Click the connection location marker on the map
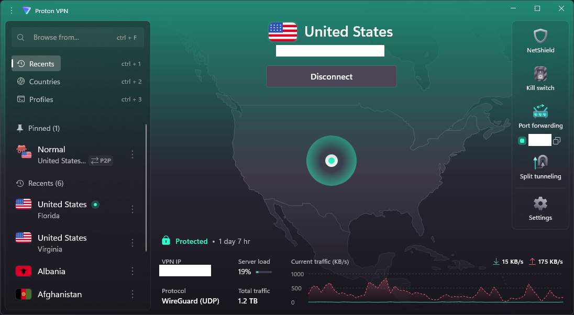 click(x=332, y=161)
